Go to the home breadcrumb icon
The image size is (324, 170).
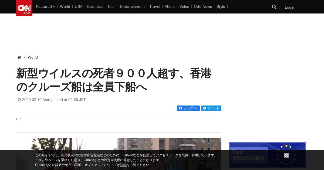[19, 57]
